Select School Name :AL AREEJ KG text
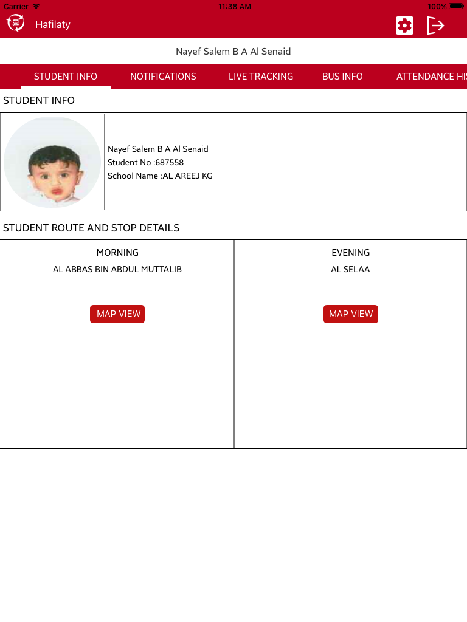 coord(160,176)
